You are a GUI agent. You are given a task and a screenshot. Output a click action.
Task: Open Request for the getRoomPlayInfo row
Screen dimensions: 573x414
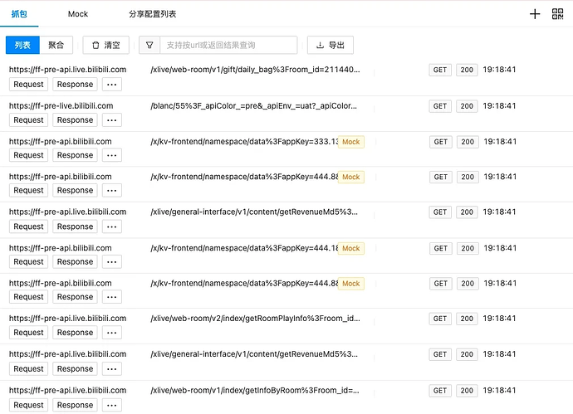point(28,333)
